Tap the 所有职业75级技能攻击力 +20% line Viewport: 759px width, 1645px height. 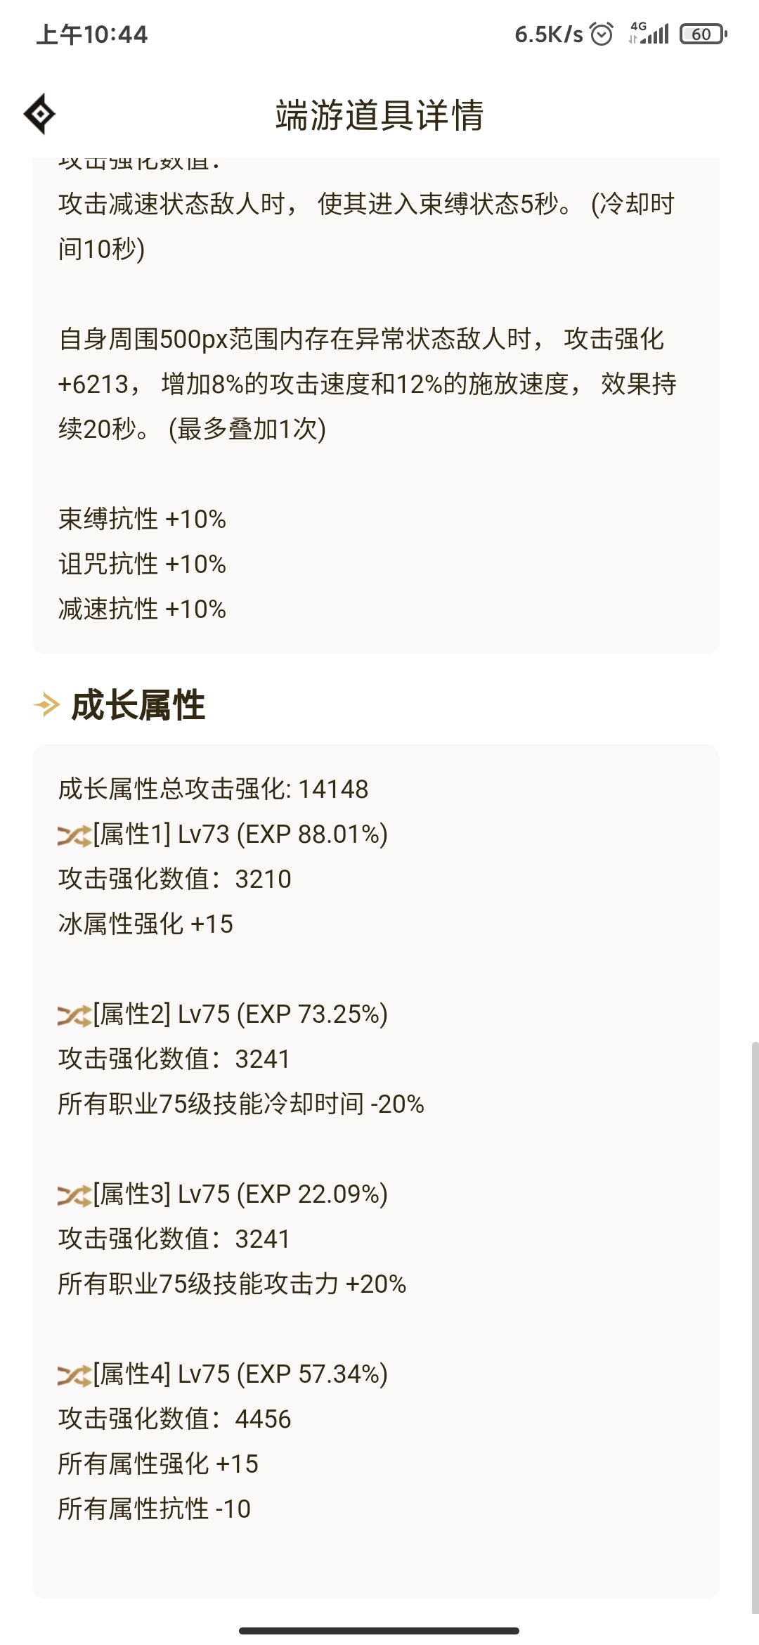click(232, 1284)
